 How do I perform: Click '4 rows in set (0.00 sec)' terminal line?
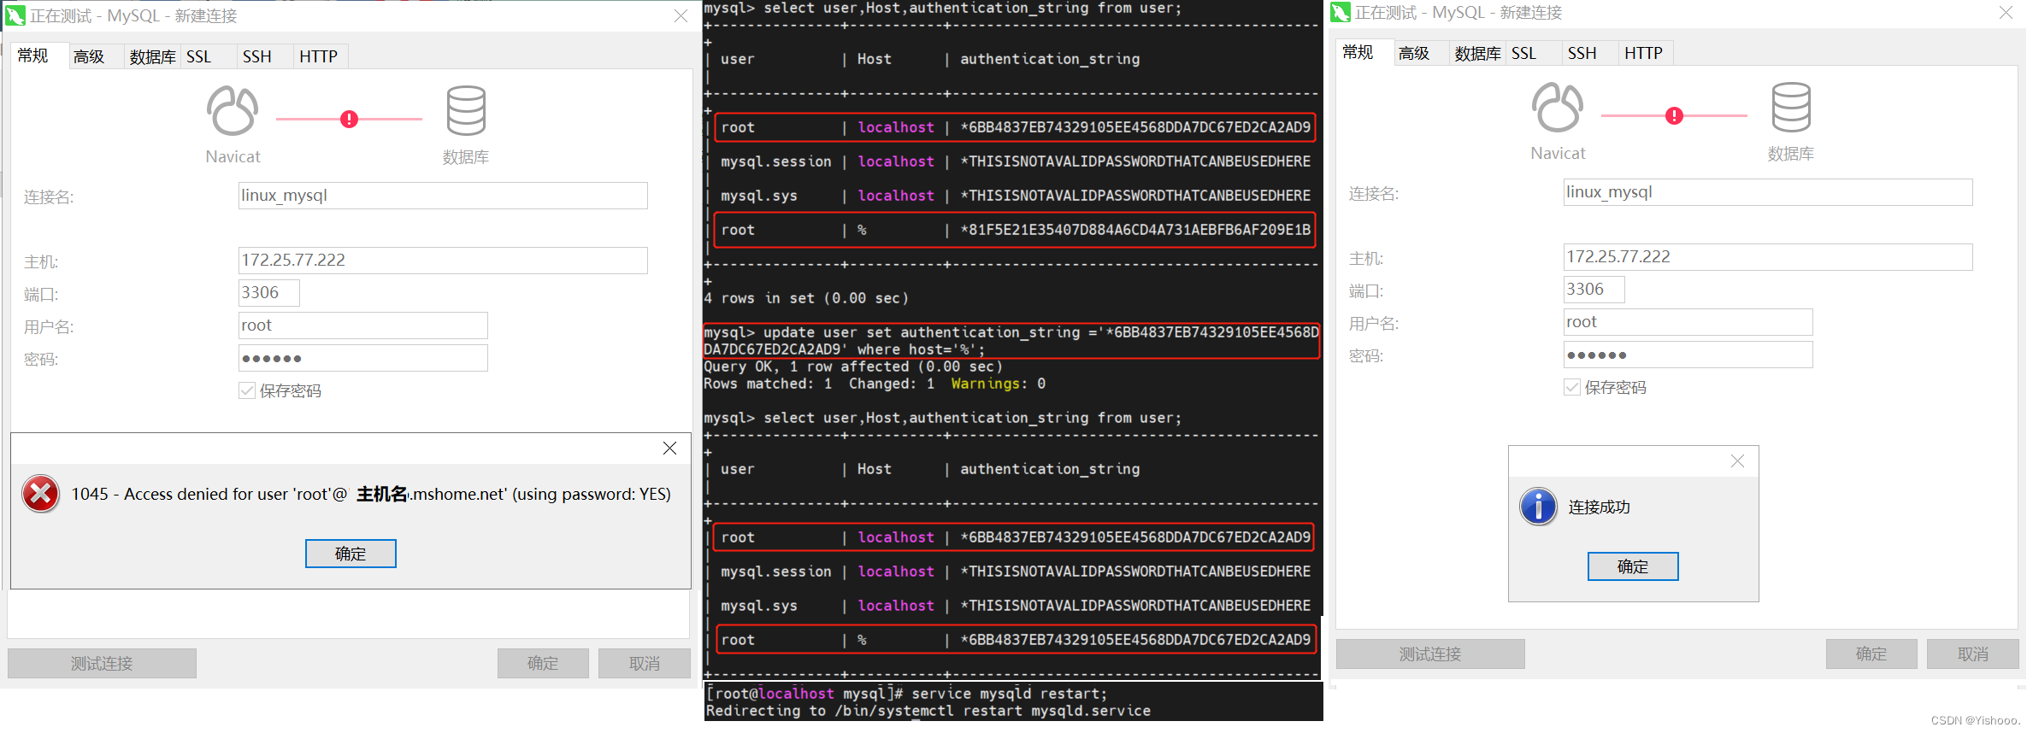806,298
